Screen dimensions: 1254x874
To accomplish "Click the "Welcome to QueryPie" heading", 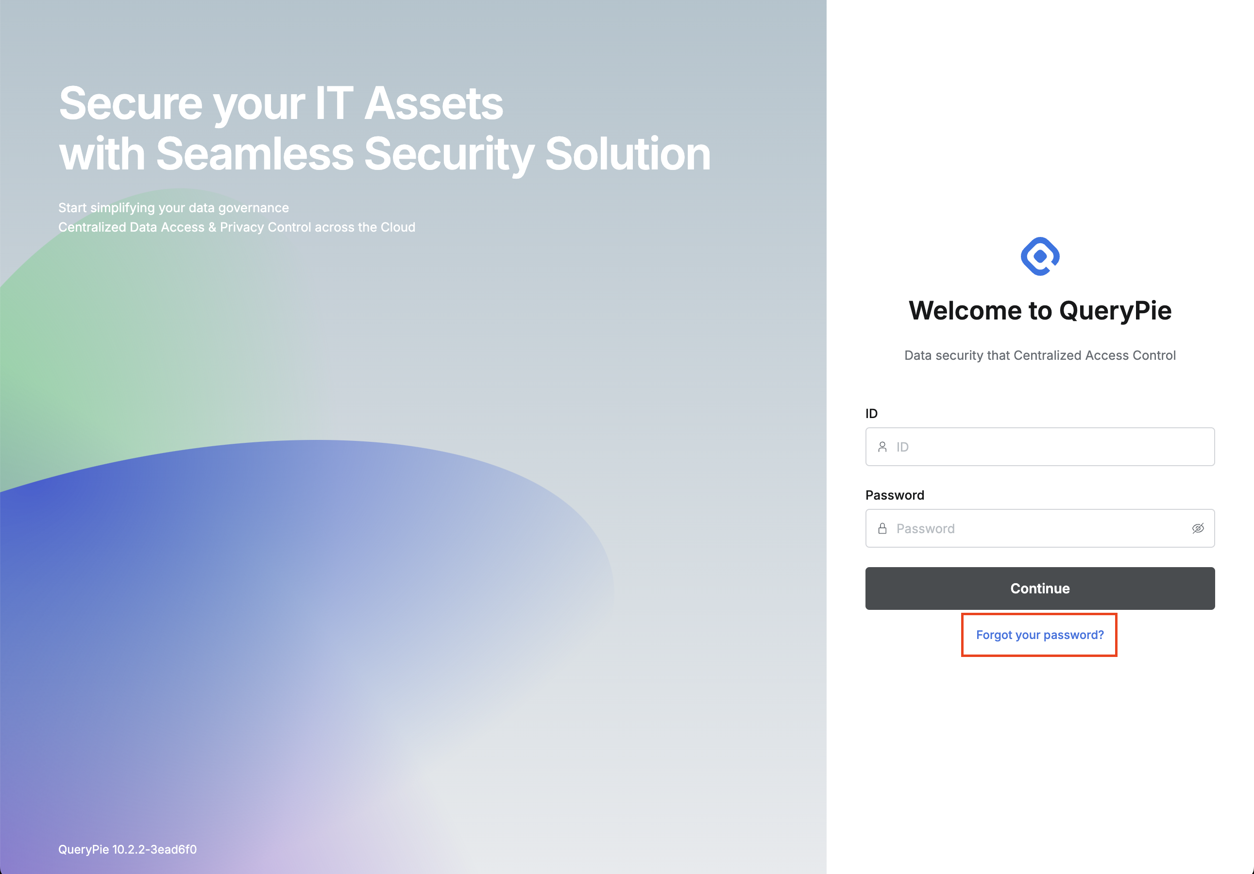I will click(x=1039, y=311).
